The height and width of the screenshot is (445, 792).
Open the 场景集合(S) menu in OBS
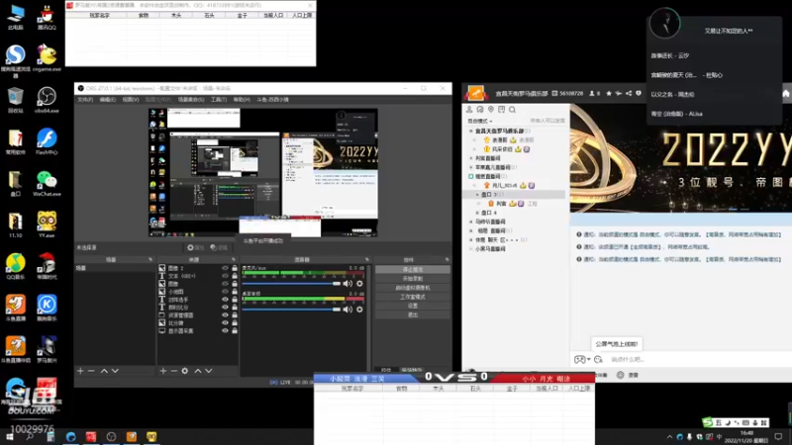pyautogui.click(x=191, y=100)
